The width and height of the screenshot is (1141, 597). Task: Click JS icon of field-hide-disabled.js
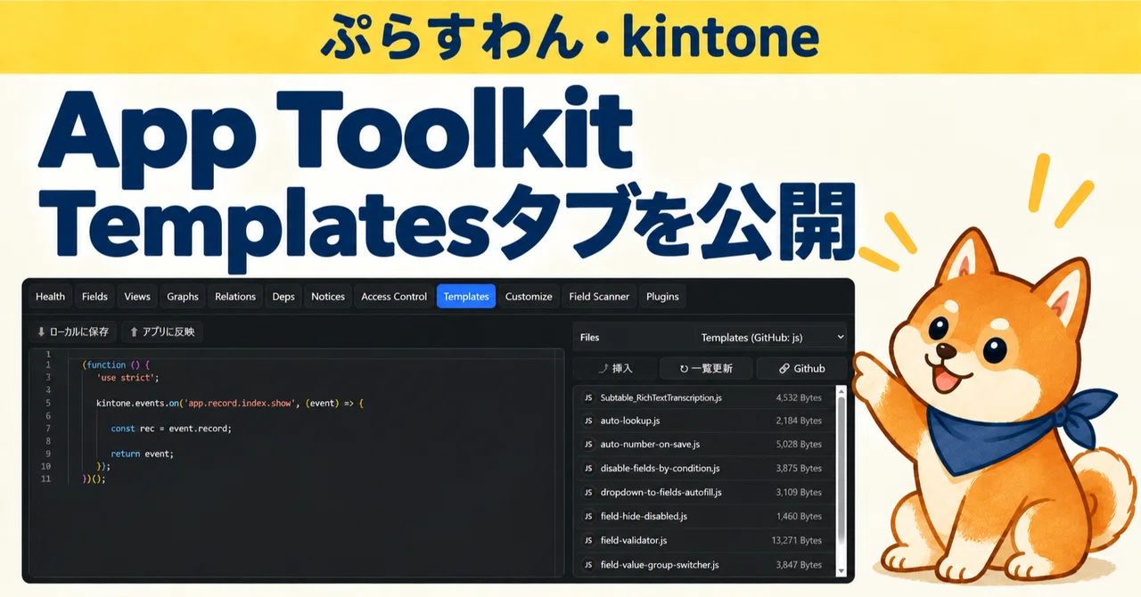(588, 517)
